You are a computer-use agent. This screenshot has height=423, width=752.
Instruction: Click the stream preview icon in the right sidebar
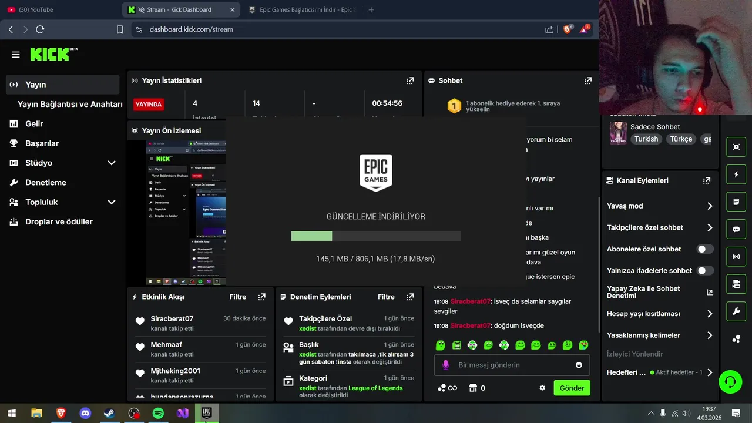point(736,146)
